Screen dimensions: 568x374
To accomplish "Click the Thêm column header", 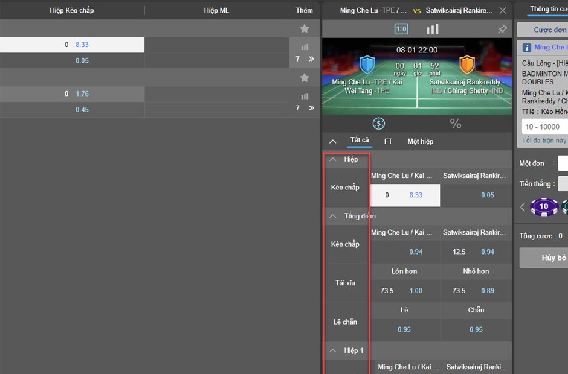I will (x=305, y=10).
